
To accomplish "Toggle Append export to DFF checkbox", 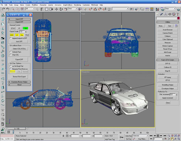I will [10, 38].
